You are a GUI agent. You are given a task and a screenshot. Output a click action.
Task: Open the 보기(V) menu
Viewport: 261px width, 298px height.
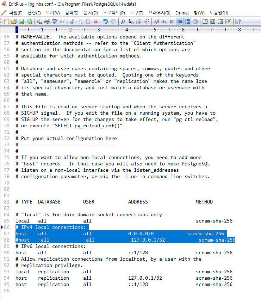pyautogui.click(x=53, y=13)
